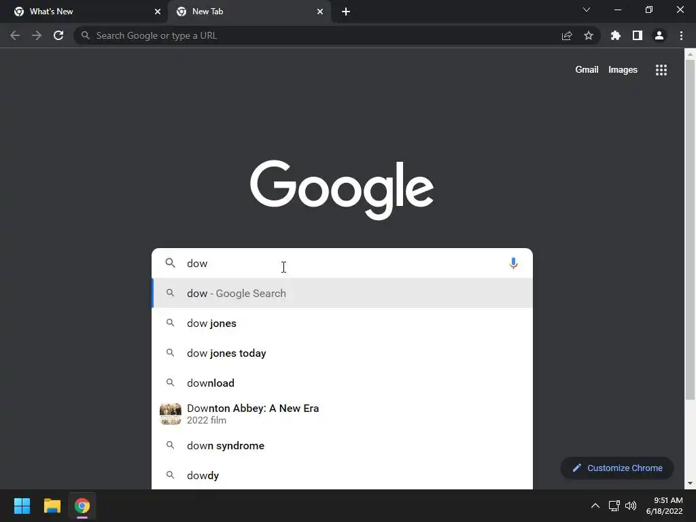
Task: Choose the 'dow jones' suggestion
Action: 343,323
